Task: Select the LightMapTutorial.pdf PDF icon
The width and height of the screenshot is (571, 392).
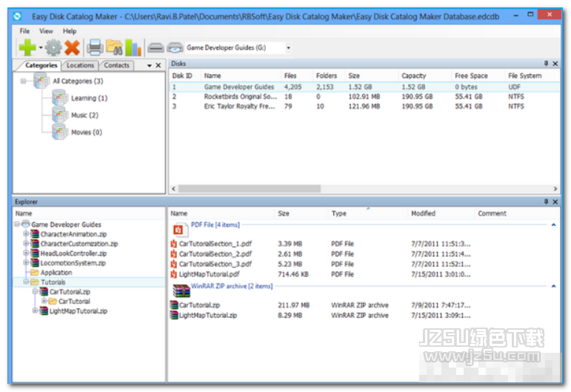Action: [x=174, y=274]
